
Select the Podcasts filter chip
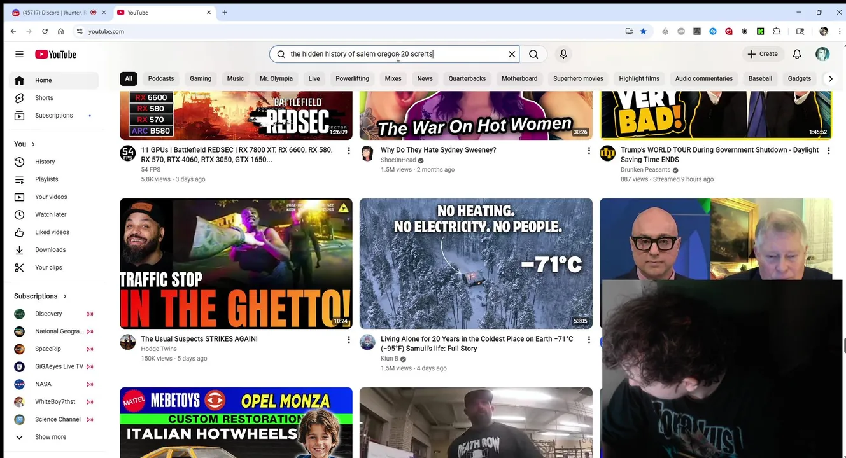(161, 78)
